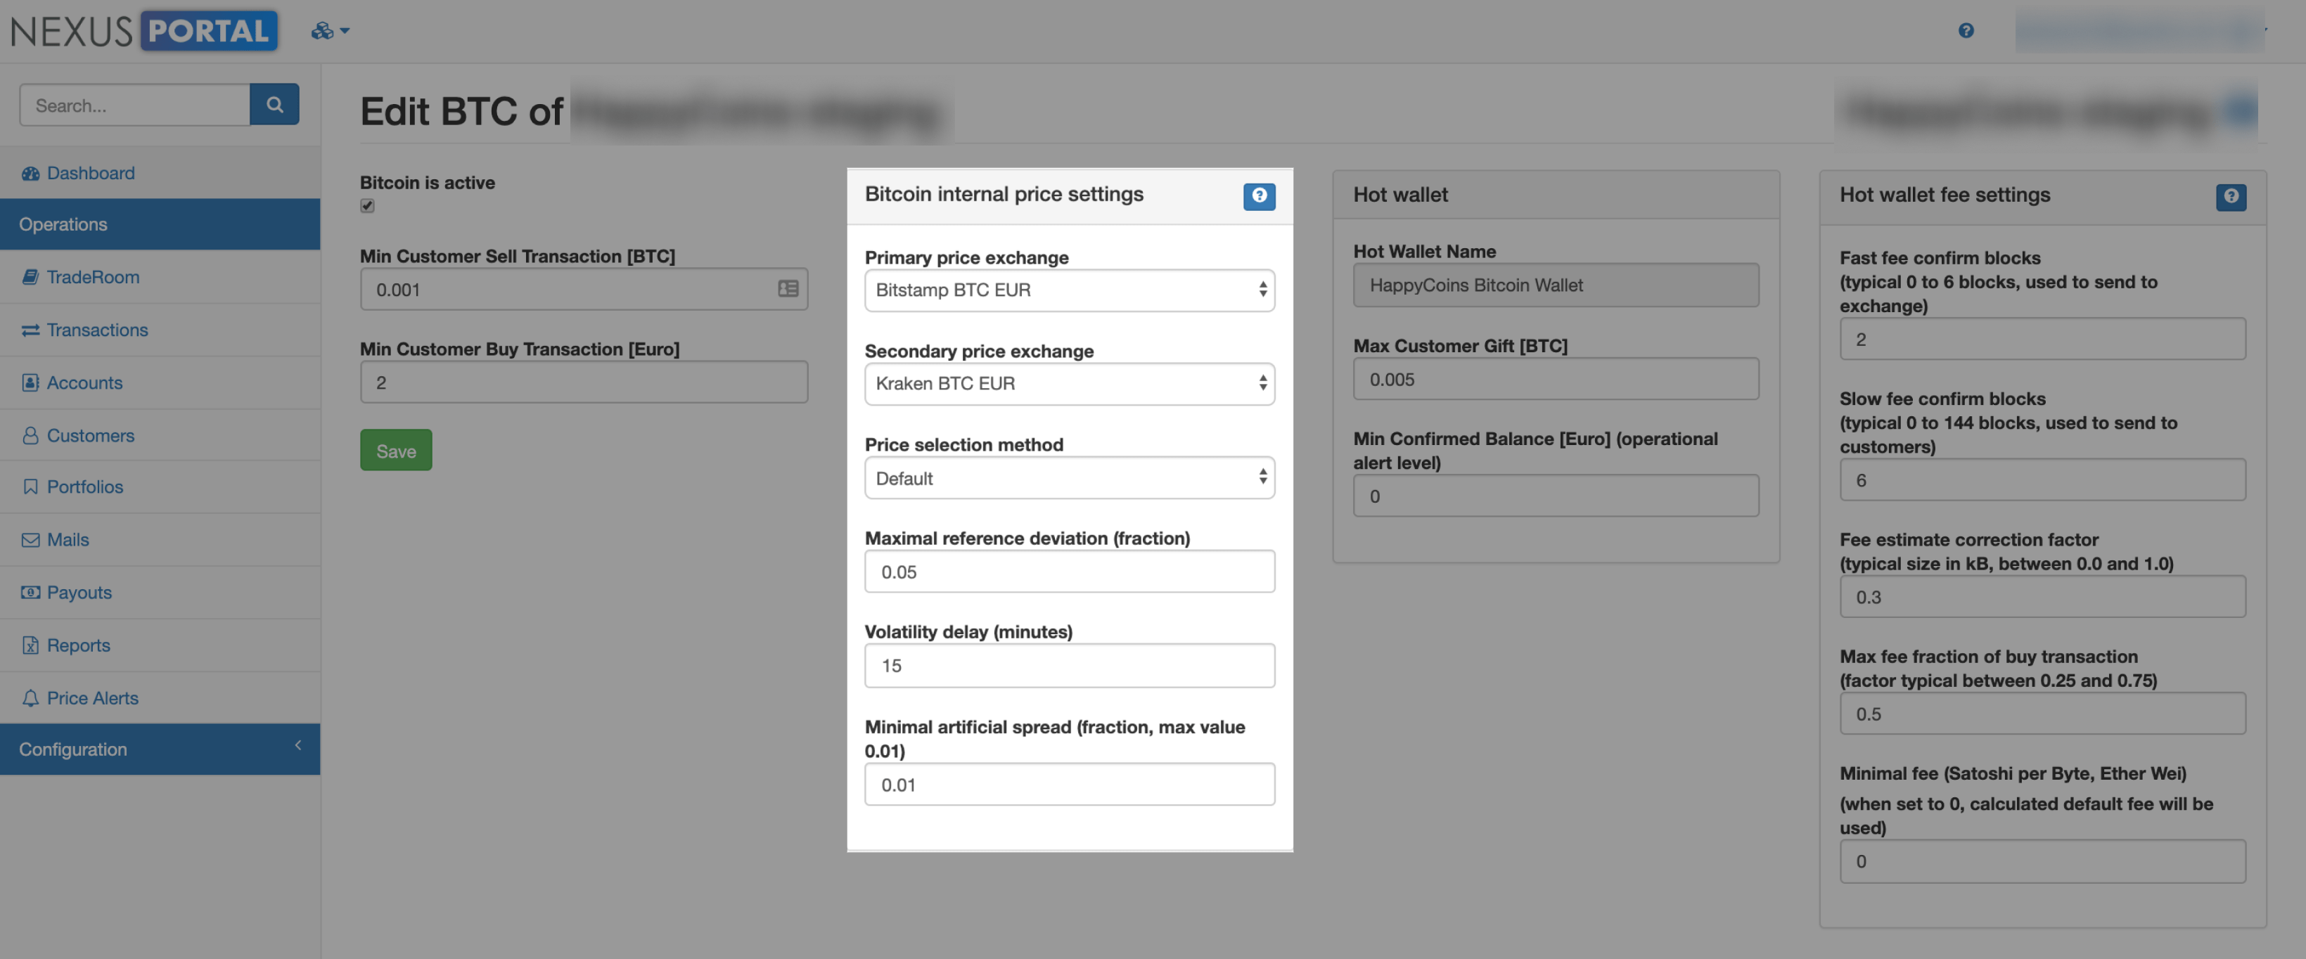This screenshot has height=959, width=2306.
Task: Click the Portfolios sidebar link
Action: pos(85,487)
